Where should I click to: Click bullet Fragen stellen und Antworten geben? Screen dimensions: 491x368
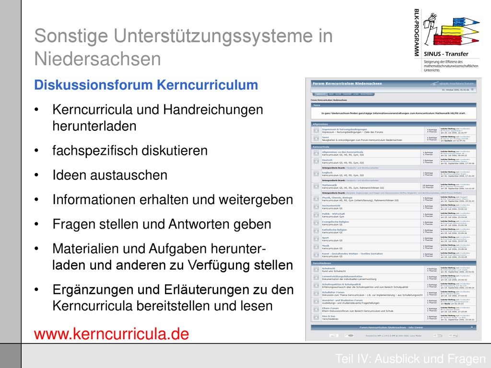162,224
